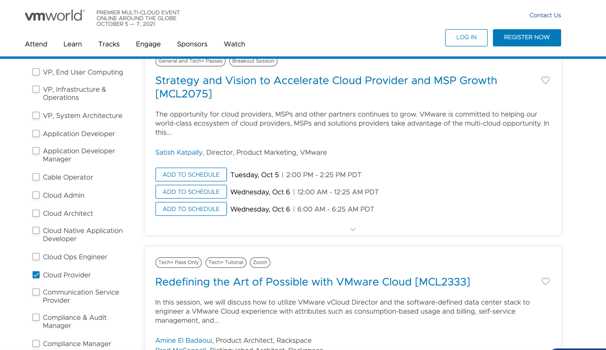Favorite the MCL2333 session with heart icon

coord(545,281)
